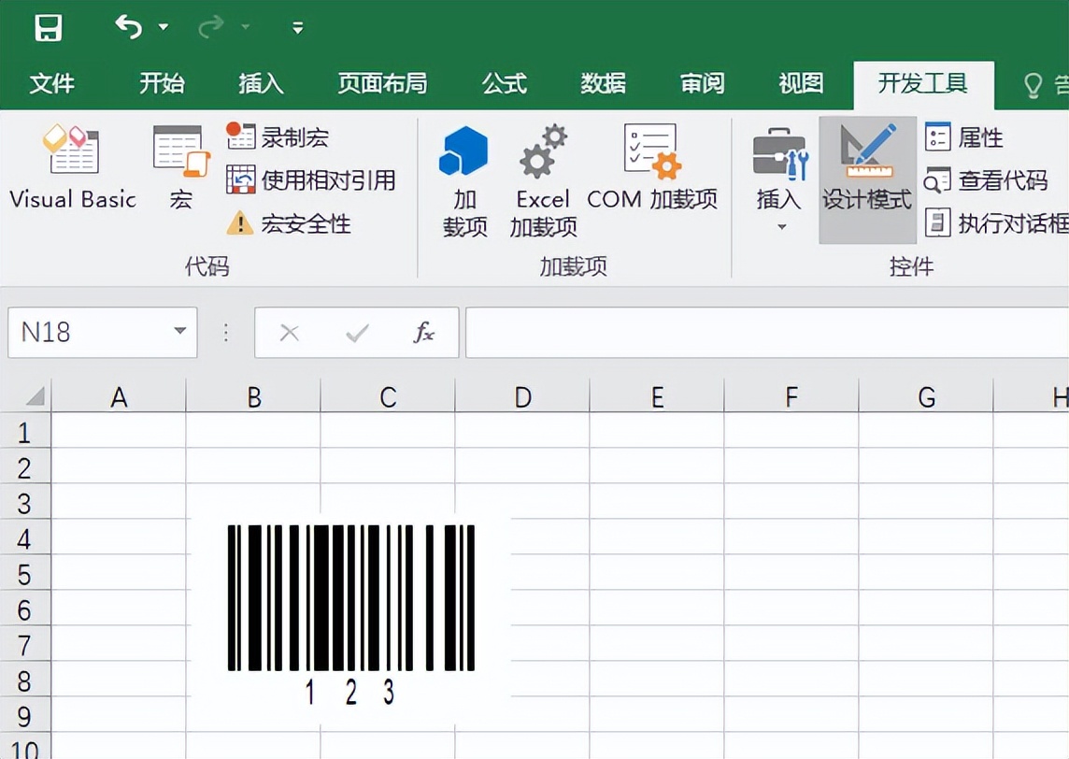Switch to the 审阅 tab

point(702,83)
